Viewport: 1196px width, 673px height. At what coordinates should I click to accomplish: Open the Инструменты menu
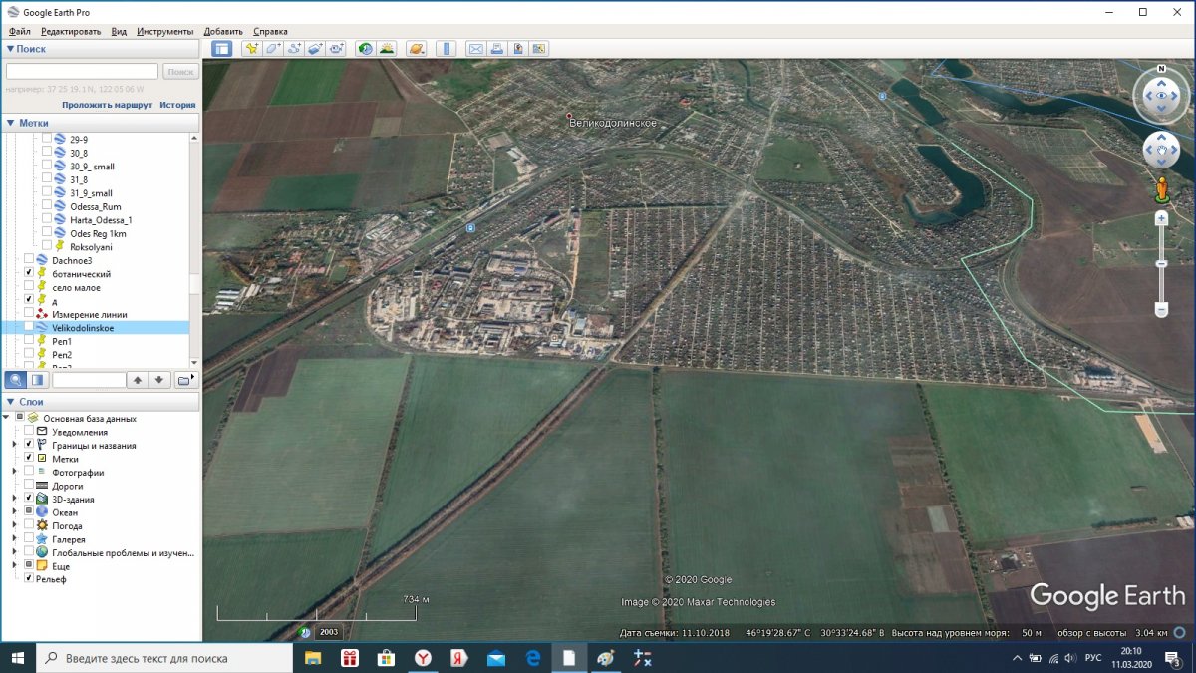click(165, 31)
